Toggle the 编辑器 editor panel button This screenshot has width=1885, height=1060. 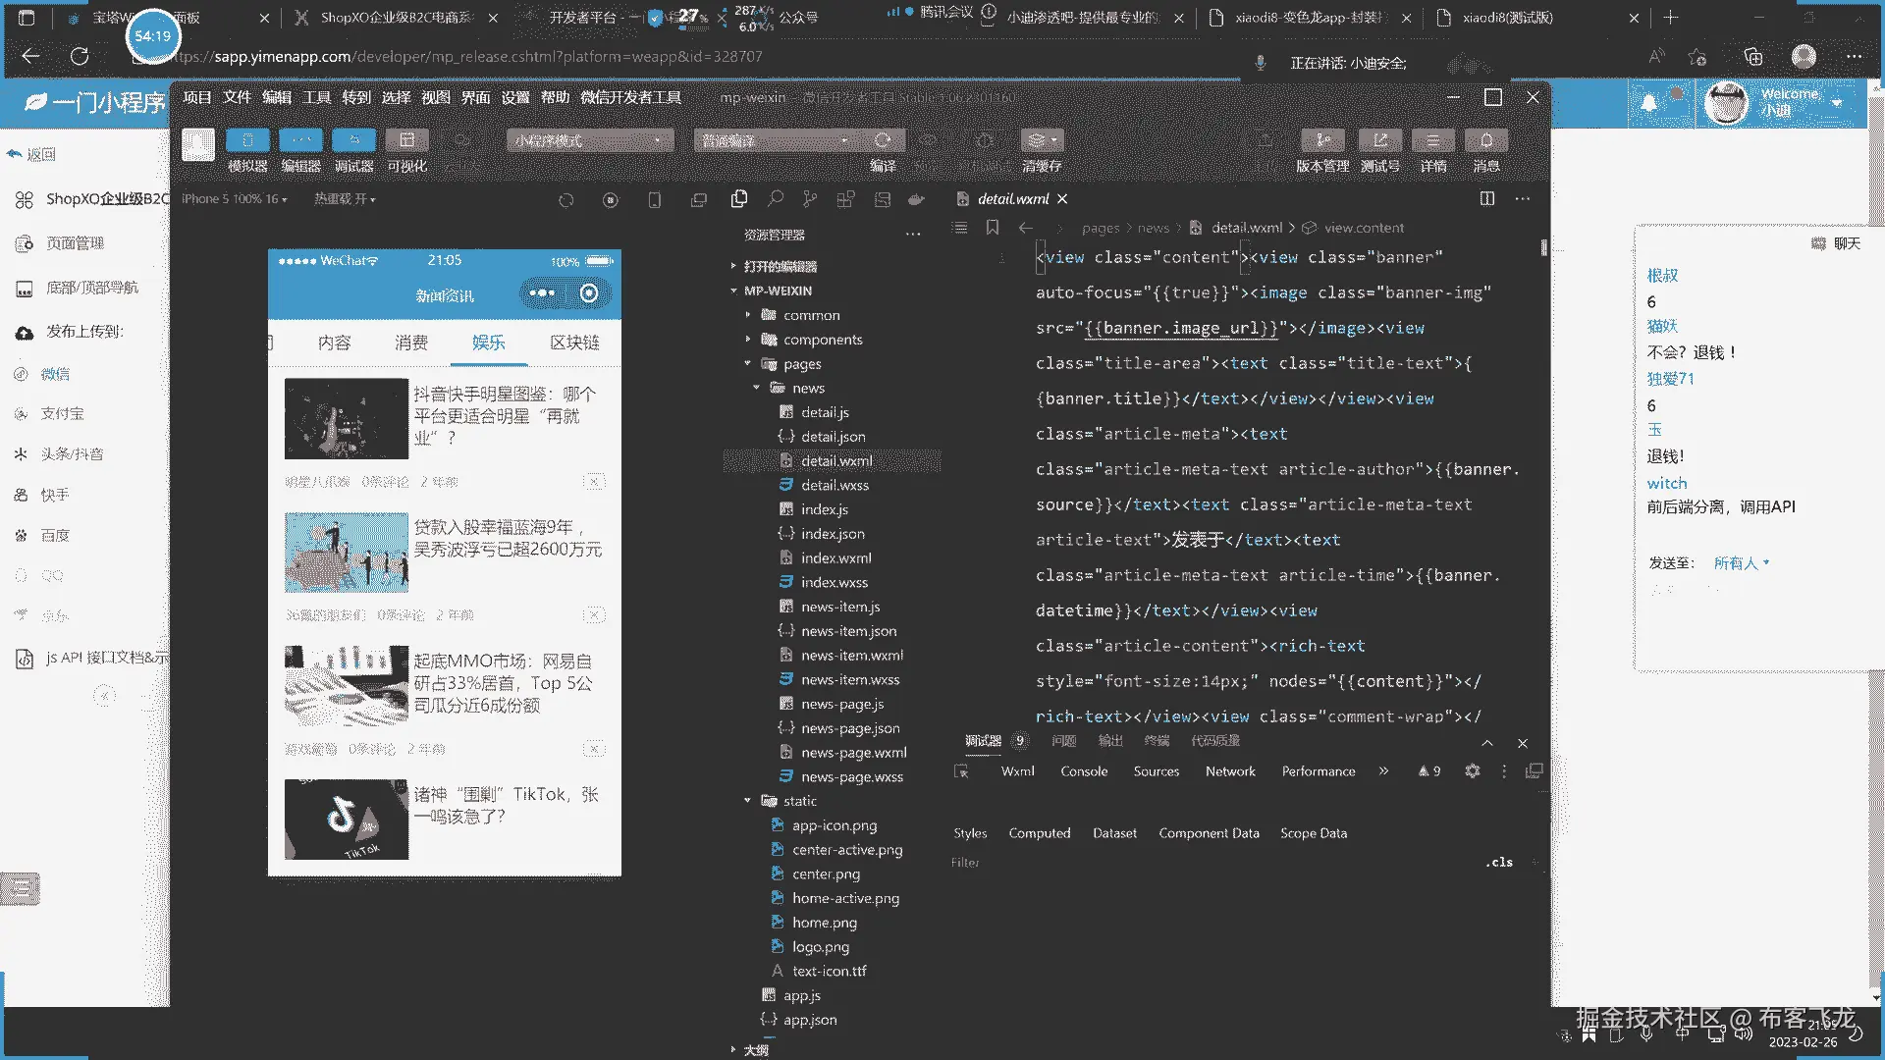pos(300,140)
